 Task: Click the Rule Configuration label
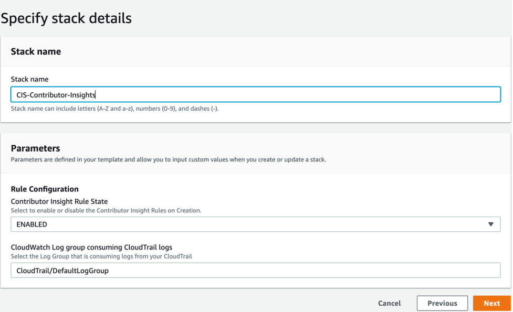coord(44,189)
